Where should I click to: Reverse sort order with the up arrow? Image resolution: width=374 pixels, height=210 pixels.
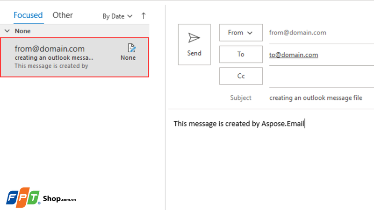(x=144, y=16)
